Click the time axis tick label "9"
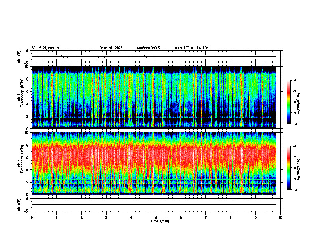This screenshot has height=244, width=316. pos(255,218)
